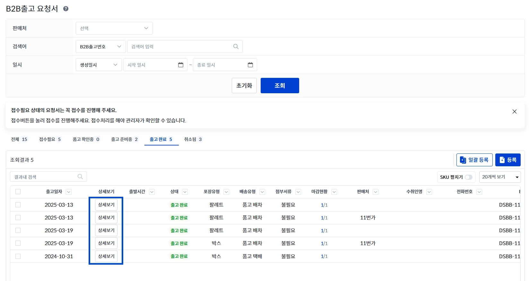The height and width of the screenshot is (281, 529).
Task: Toggle the SKU 펼치기 switch
Action: click(x=468, y=177)
